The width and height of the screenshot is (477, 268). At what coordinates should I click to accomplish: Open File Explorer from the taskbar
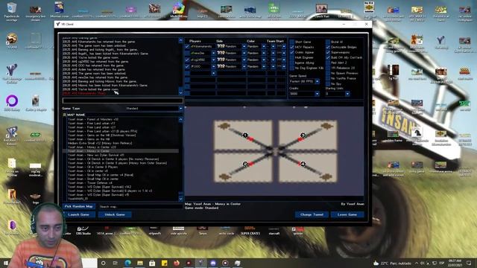[x=140, y=263]
